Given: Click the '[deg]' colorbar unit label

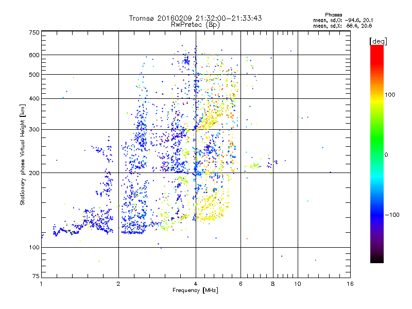Looking at the screenshot, I should [x=378, y=42].
